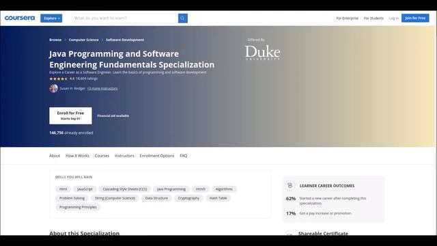This screenshot has height=246, width=437.
Task: Click the 18,604 ratings text
Action: (x=87, y=79)
